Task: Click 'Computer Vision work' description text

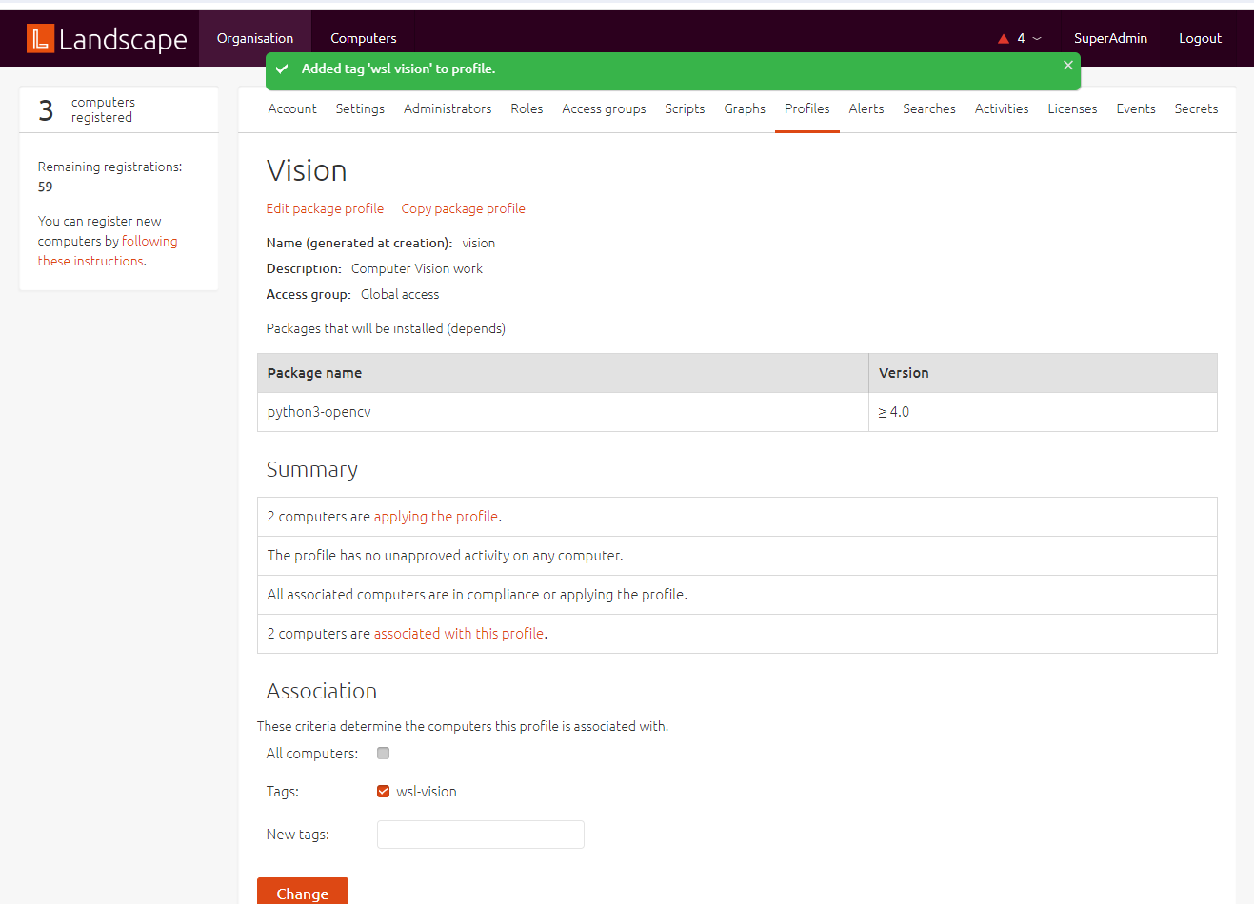Action: (x=417, y=268)
